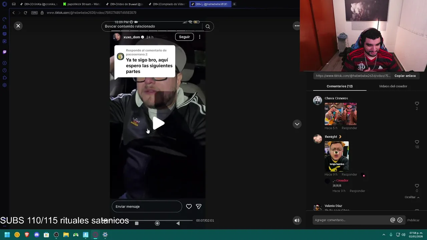Open Chava Cisneros' sticker image
Image resolution: width=427 pixels, height=240 pixels.
point(341,114)
